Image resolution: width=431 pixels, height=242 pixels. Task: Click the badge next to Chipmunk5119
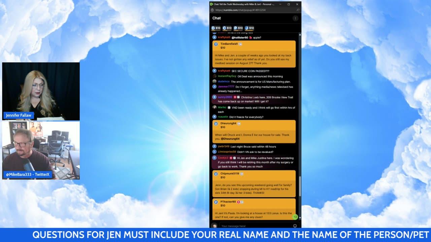[242, 174]
